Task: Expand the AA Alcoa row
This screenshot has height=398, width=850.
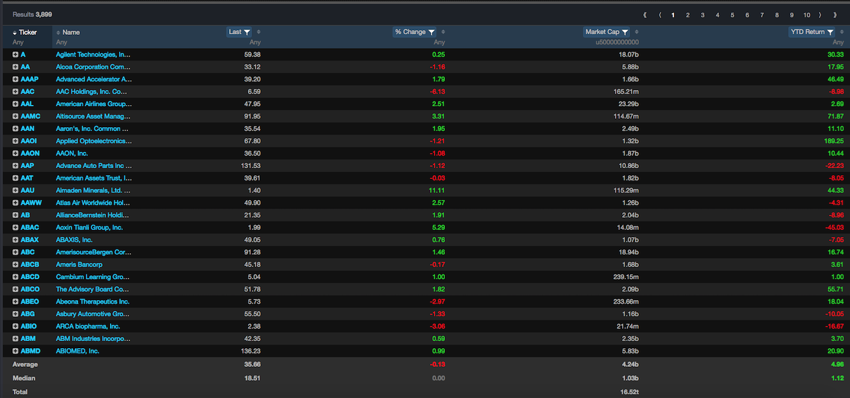Action: [x=16, y=67]
